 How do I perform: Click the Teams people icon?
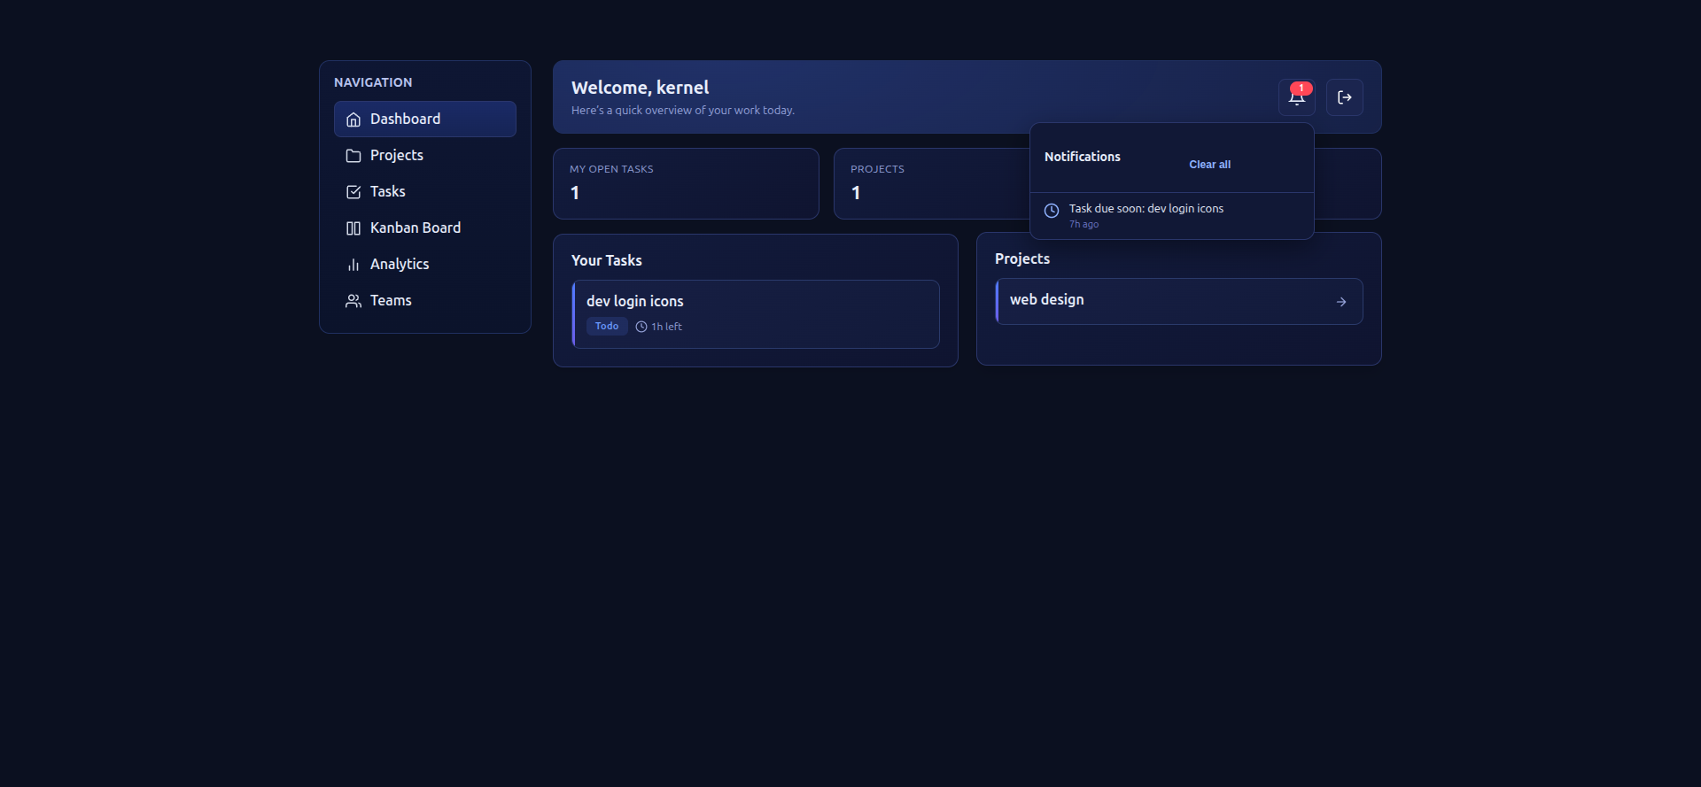point(353,301)
